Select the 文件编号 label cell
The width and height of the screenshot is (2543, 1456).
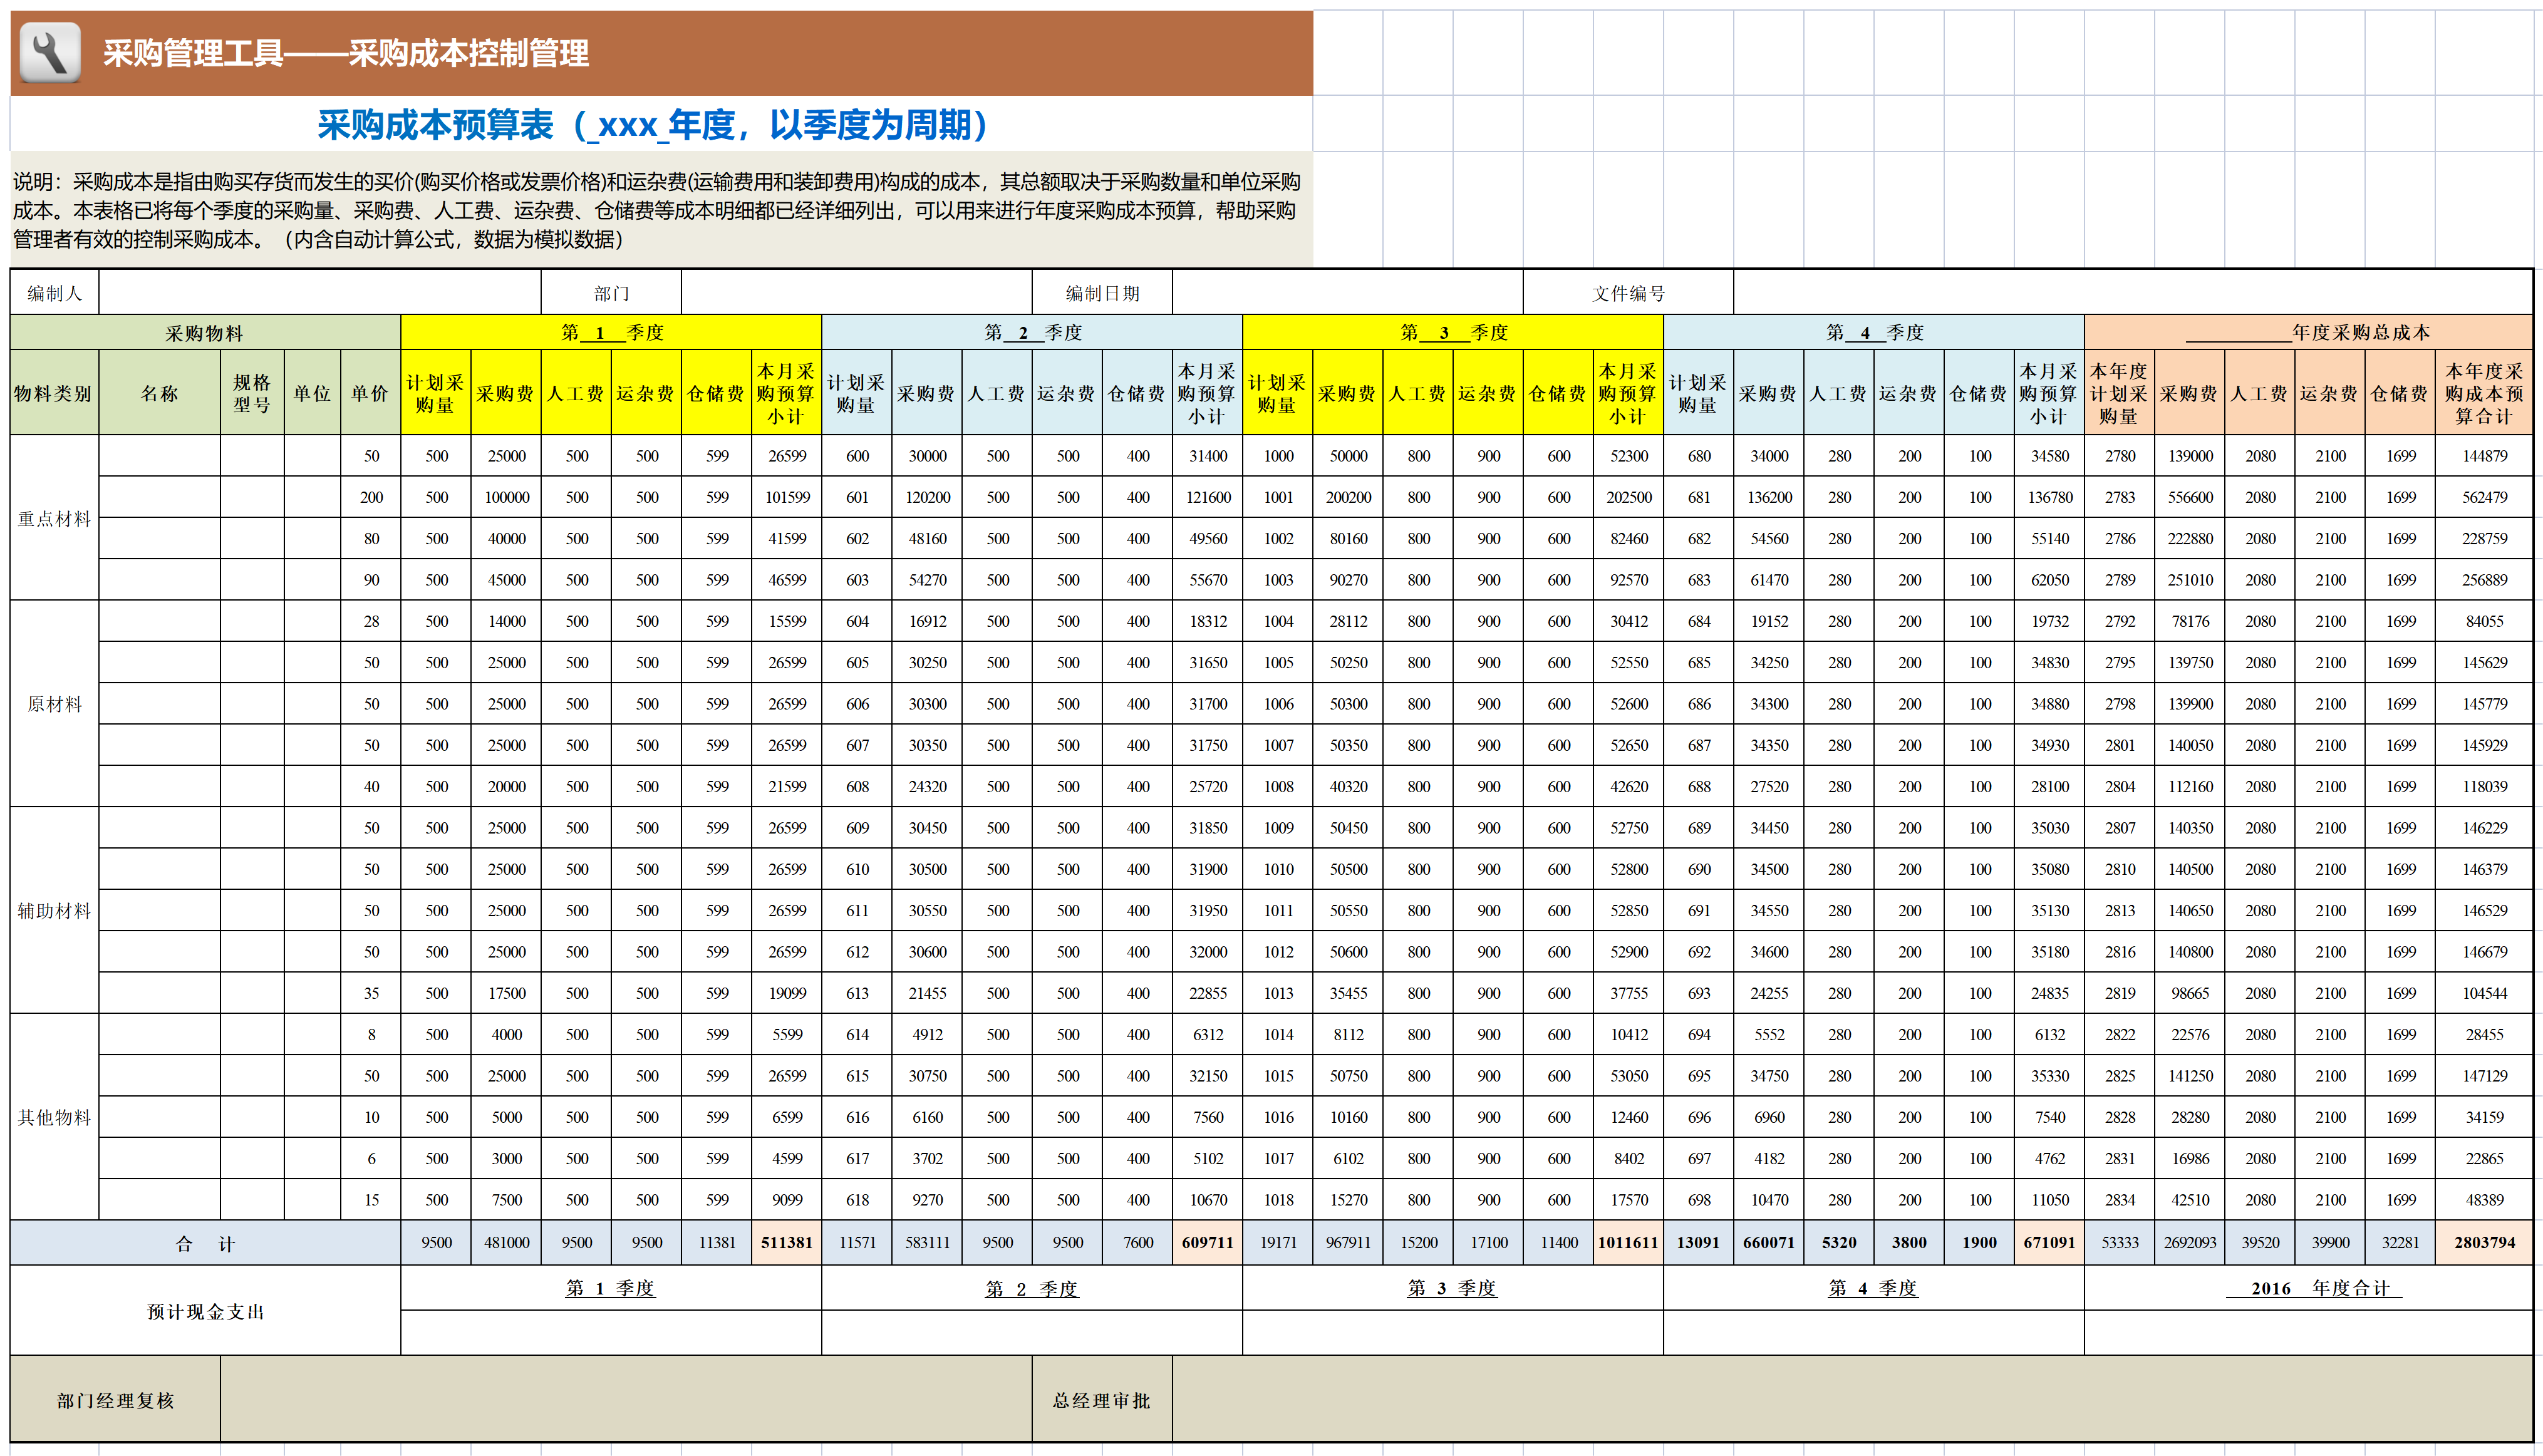[x=1628, y=293]
